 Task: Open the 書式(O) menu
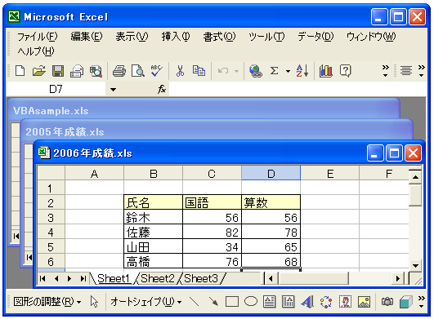click(219, 37)
